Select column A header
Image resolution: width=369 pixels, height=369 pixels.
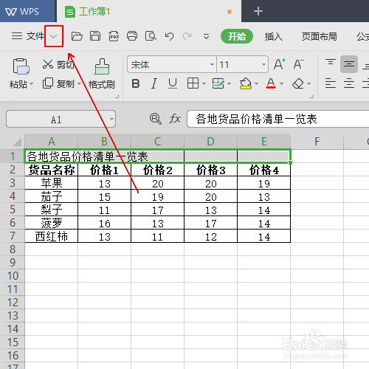point(51,142)
